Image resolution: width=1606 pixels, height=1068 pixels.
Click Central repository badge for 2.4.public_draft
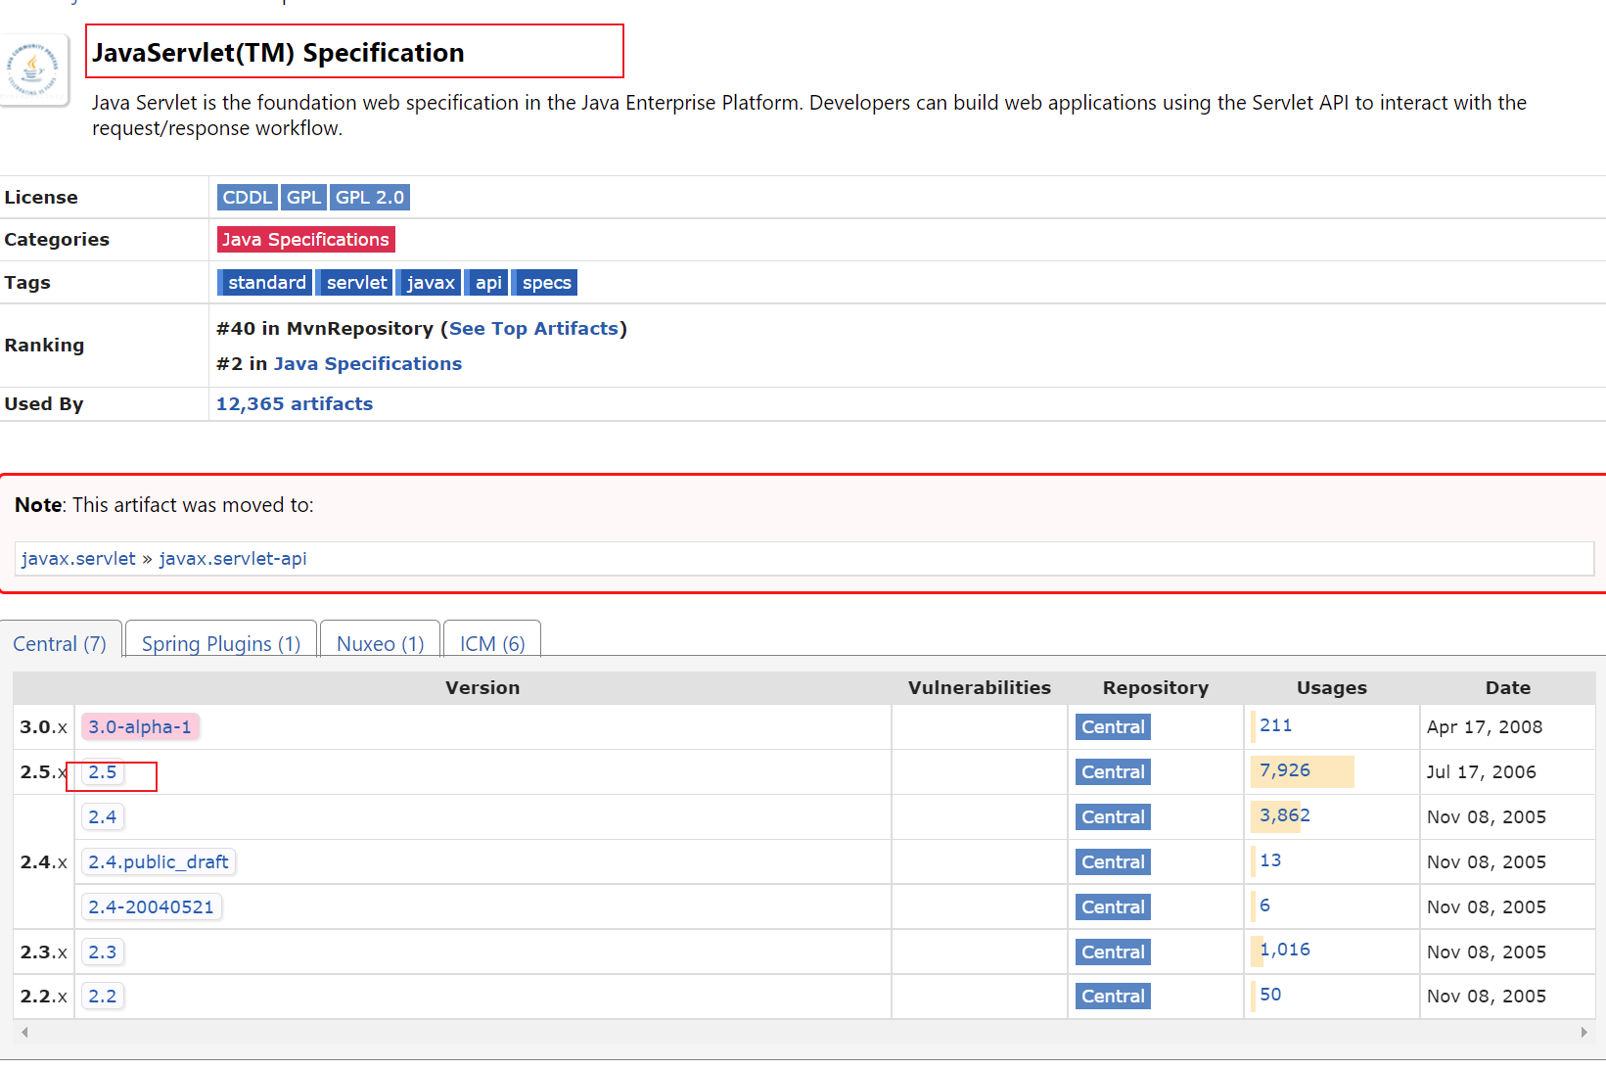click(x=1113, y=862)
